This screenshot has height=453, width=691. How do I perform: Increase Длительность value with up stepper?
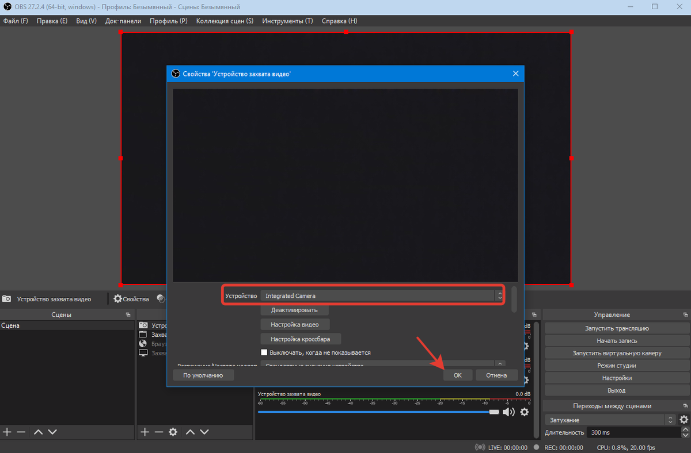click(x=685, y=429)
